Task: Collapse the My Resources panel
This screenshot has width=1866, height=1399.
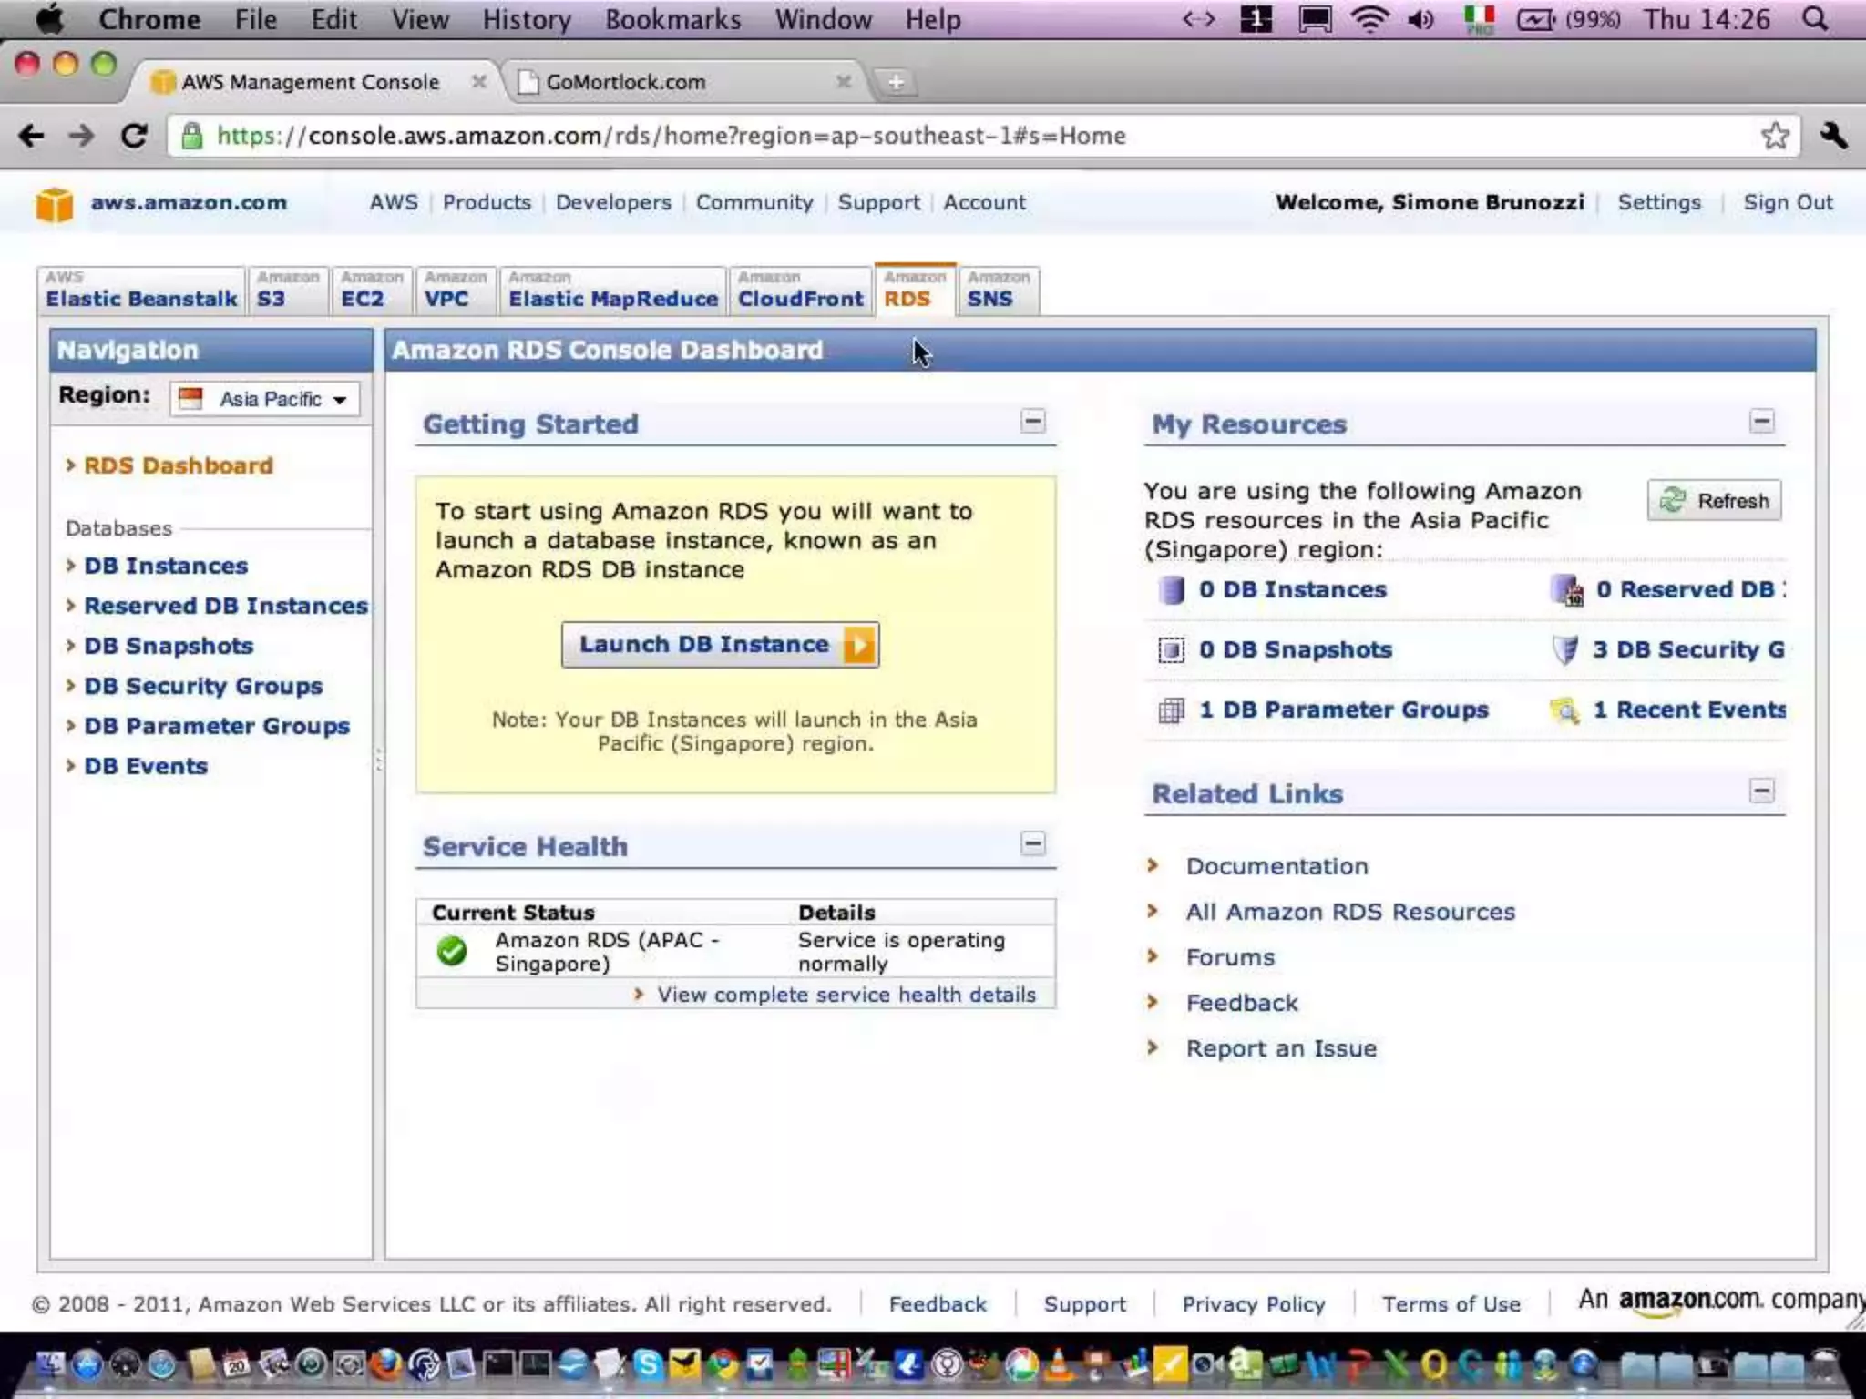Action: [x=1761, y=421]
